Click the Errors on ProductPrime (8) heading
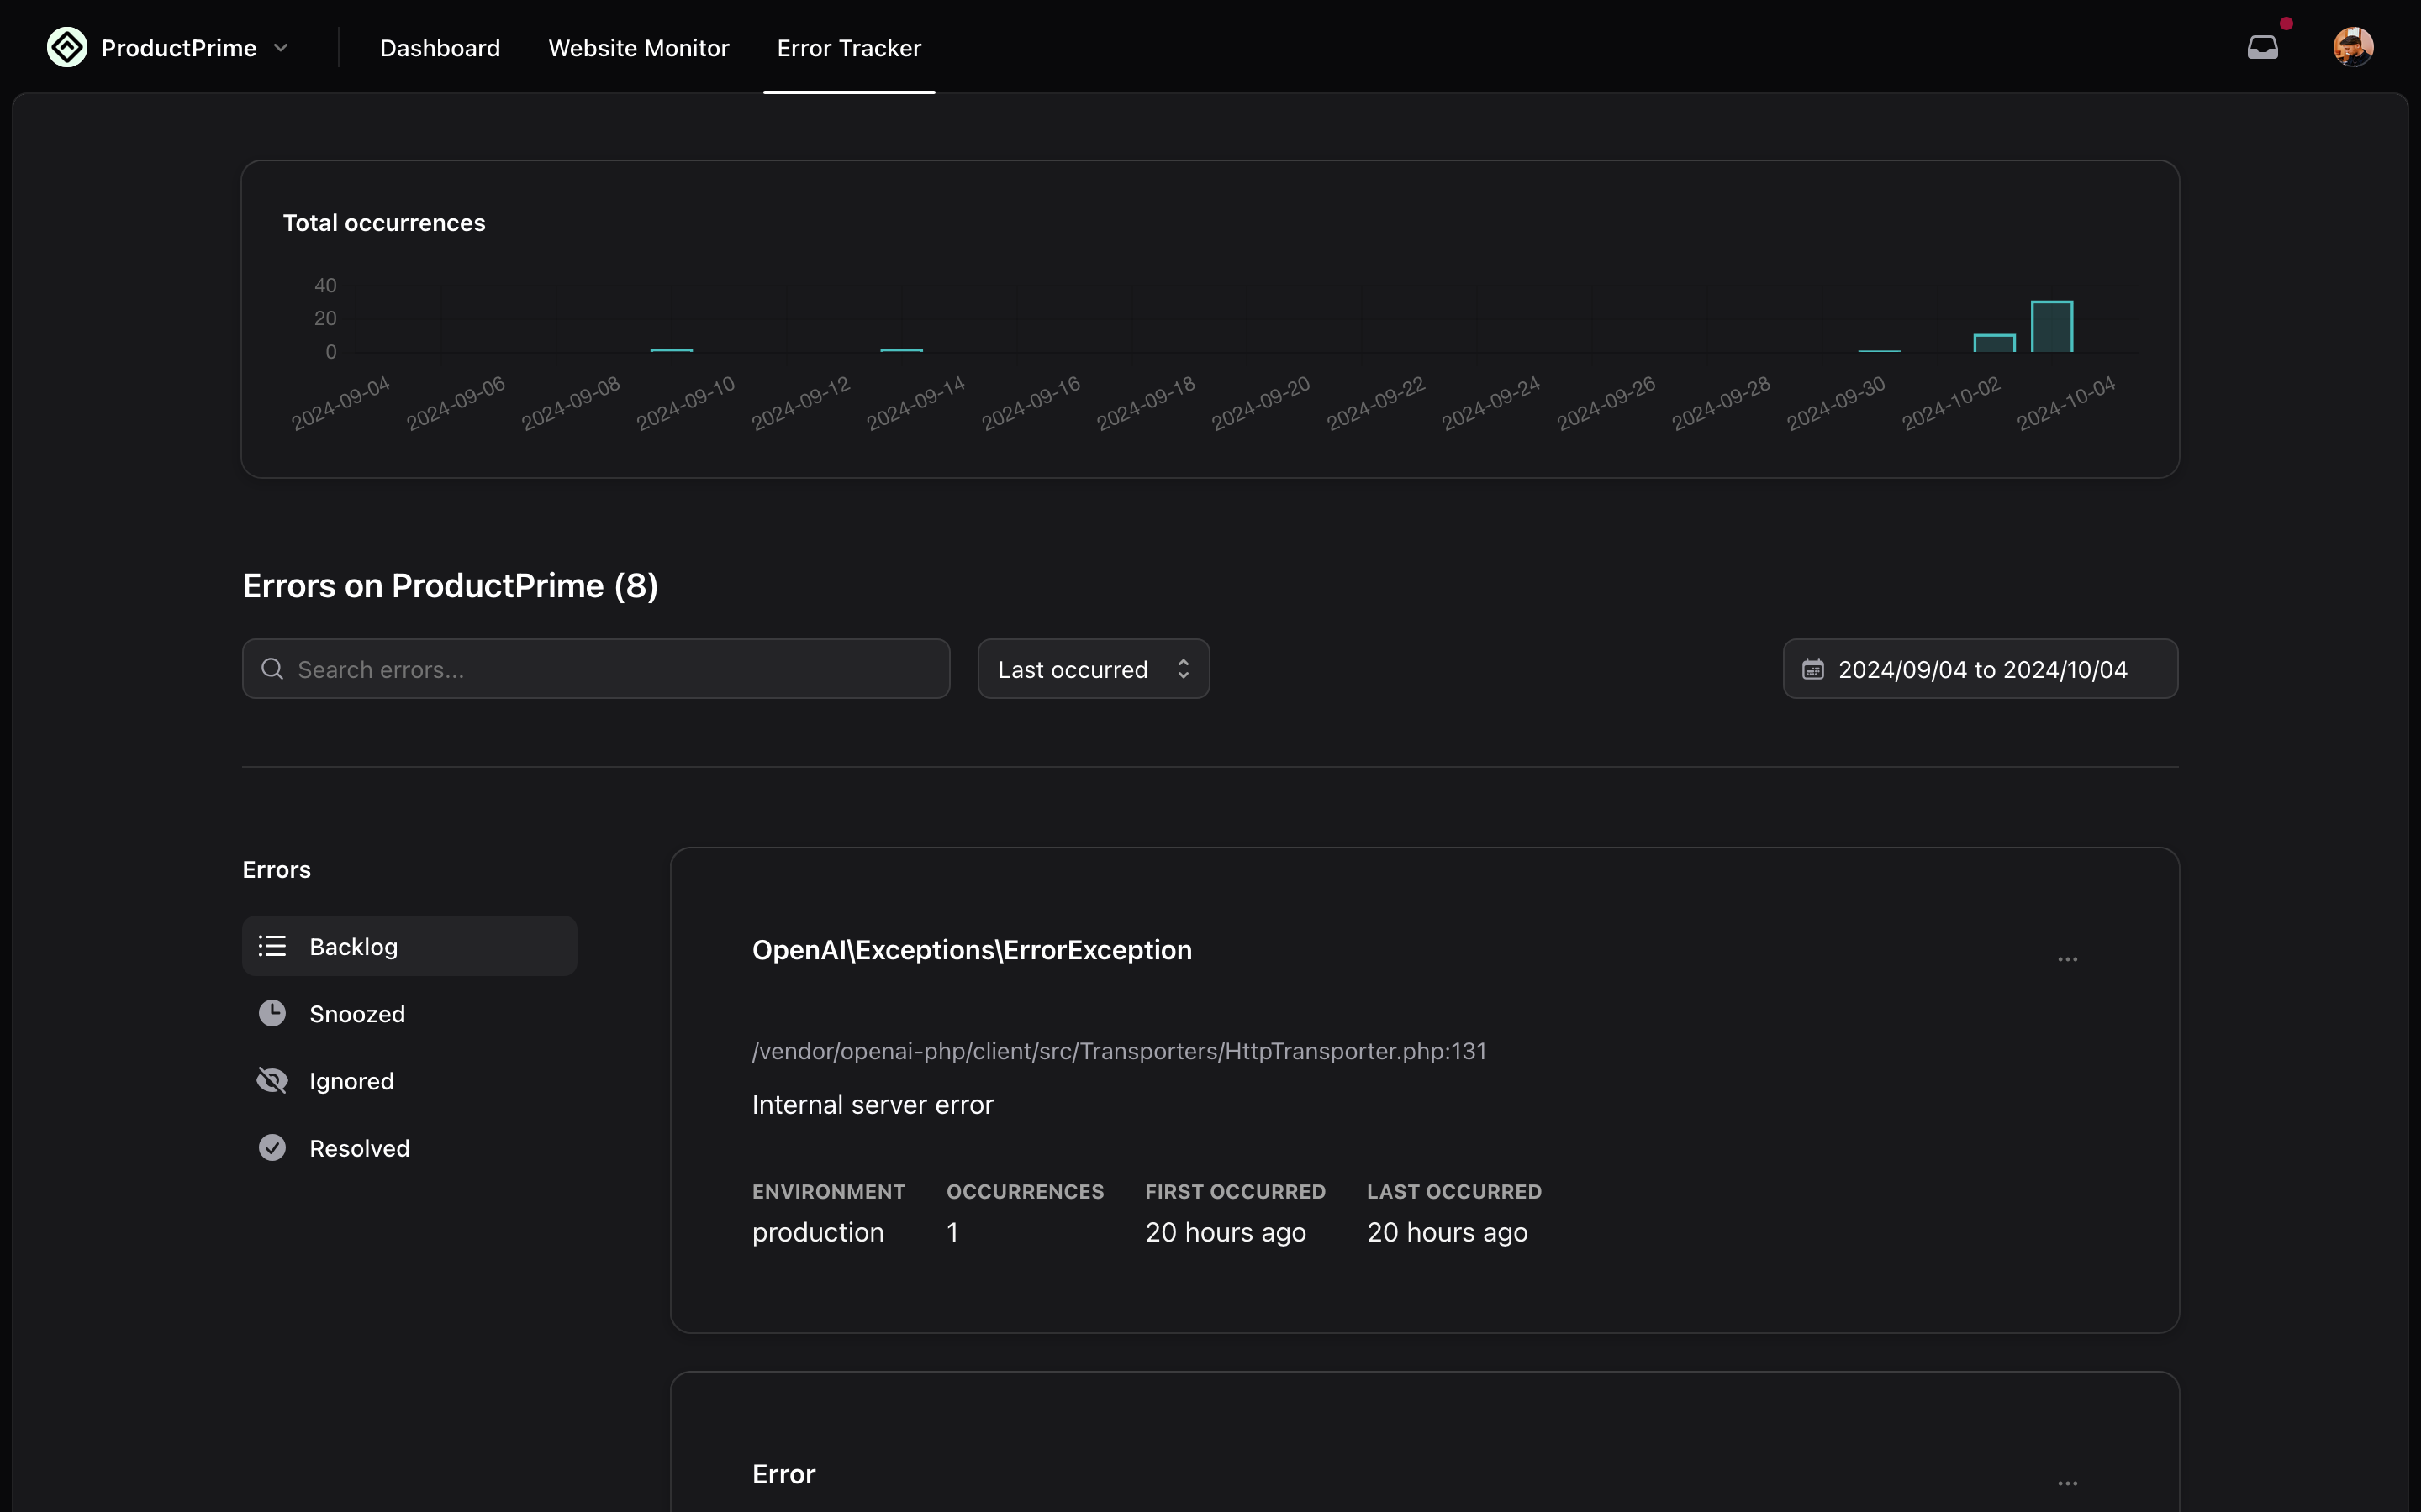The image size is (2421, 1512). tap(451, 586)
